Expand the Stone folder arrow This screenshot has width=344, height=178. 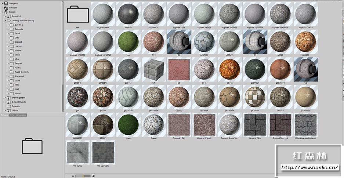8,80
